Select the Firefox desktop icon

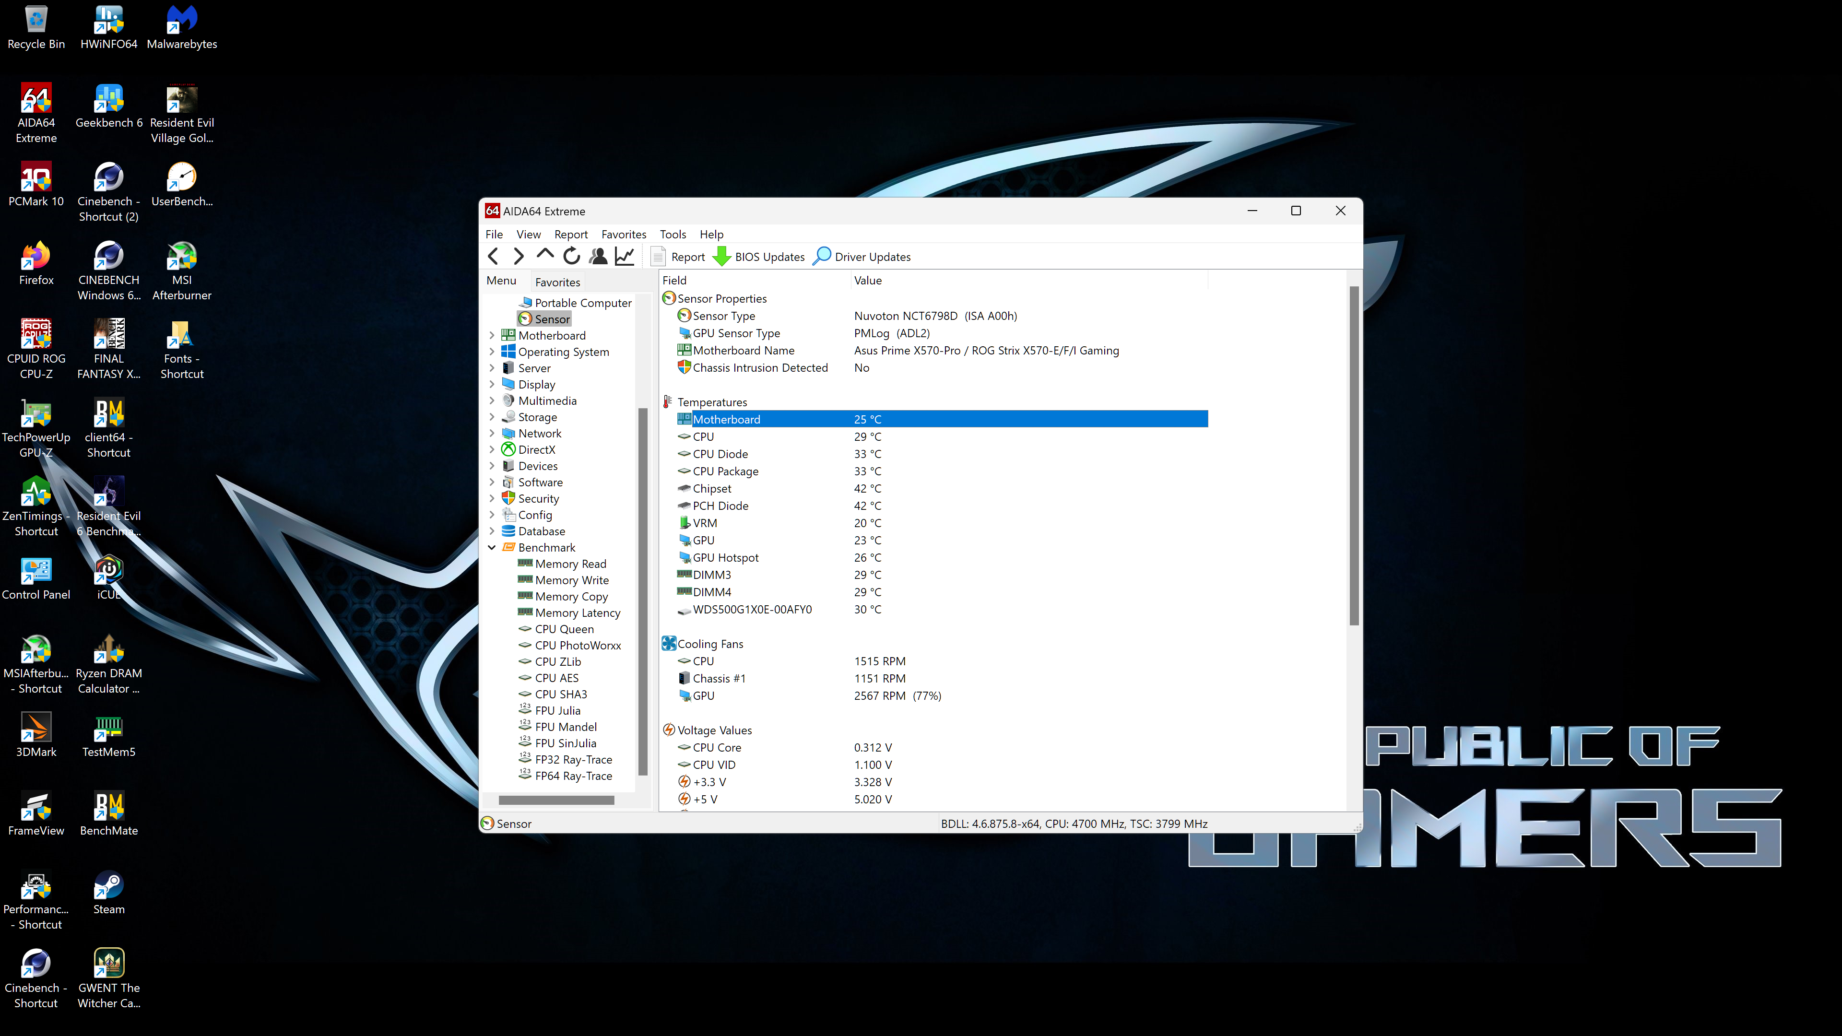pyautogui.click(x=36, y=263)
